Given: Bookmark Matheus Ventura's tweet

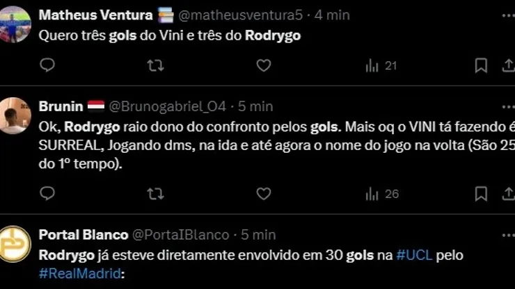Looking at the screenshot, I should coord(480,65).
